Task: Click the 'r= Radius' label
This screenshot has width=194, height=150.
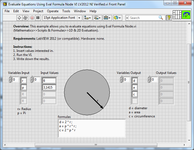Action: point(24,109)
